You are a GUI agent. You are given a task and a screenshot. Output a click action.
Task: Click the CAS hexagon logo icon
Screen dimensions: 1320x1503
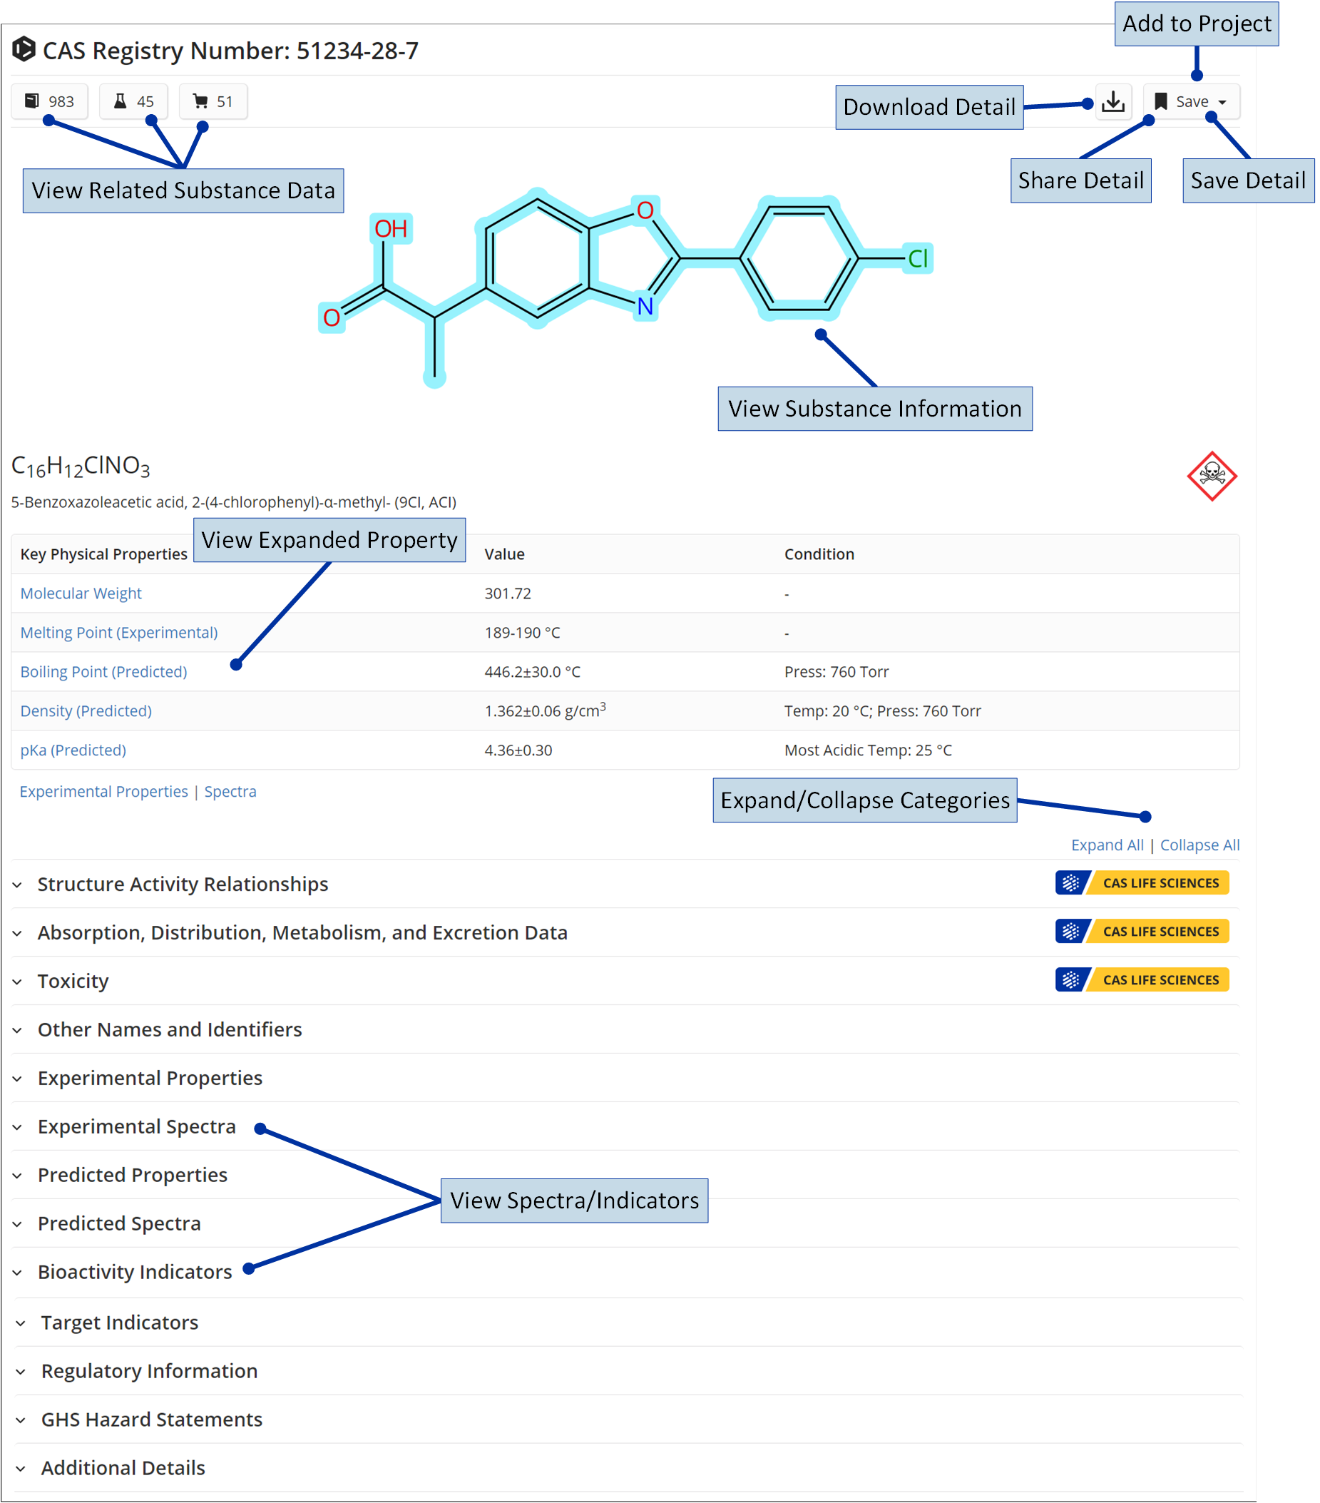[x=24, y=50]
